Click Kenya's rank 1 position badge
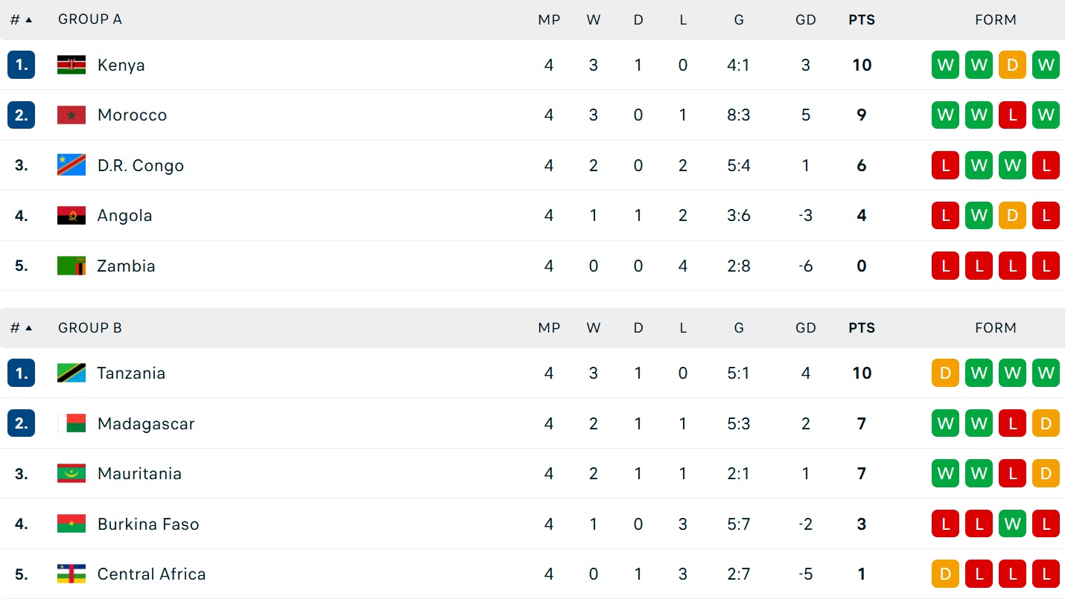Screen dimensions: 1065x599 pos(21,65)
